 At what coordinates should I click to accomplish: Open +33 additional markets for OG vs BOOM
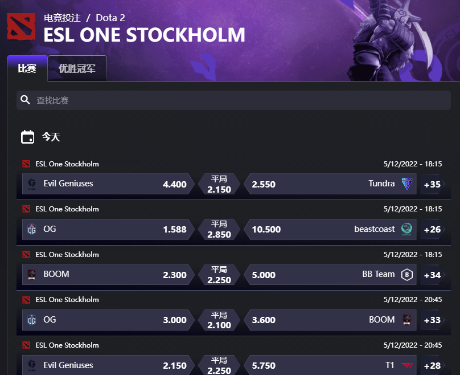[432, 320]
